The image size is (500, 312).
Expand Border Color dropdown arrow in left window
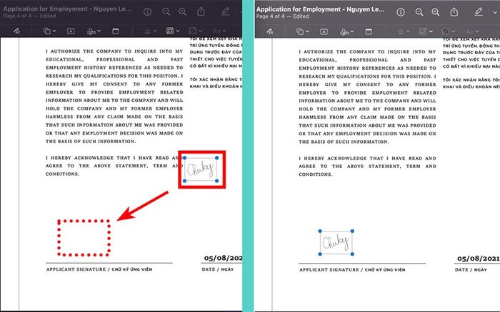[178, 31]
